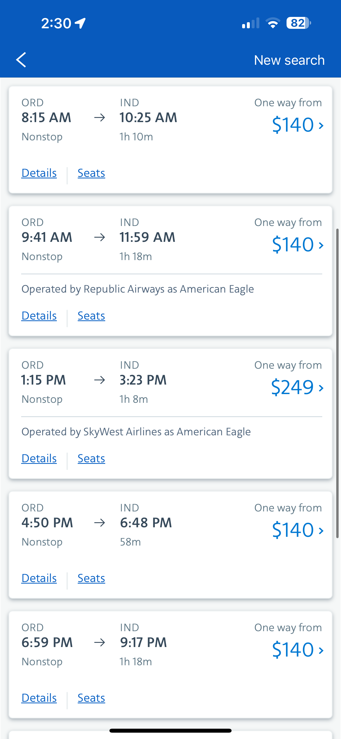This screenshot has width=341, height=739.
Task: Tap the back arrow icon
Action: 21,60
